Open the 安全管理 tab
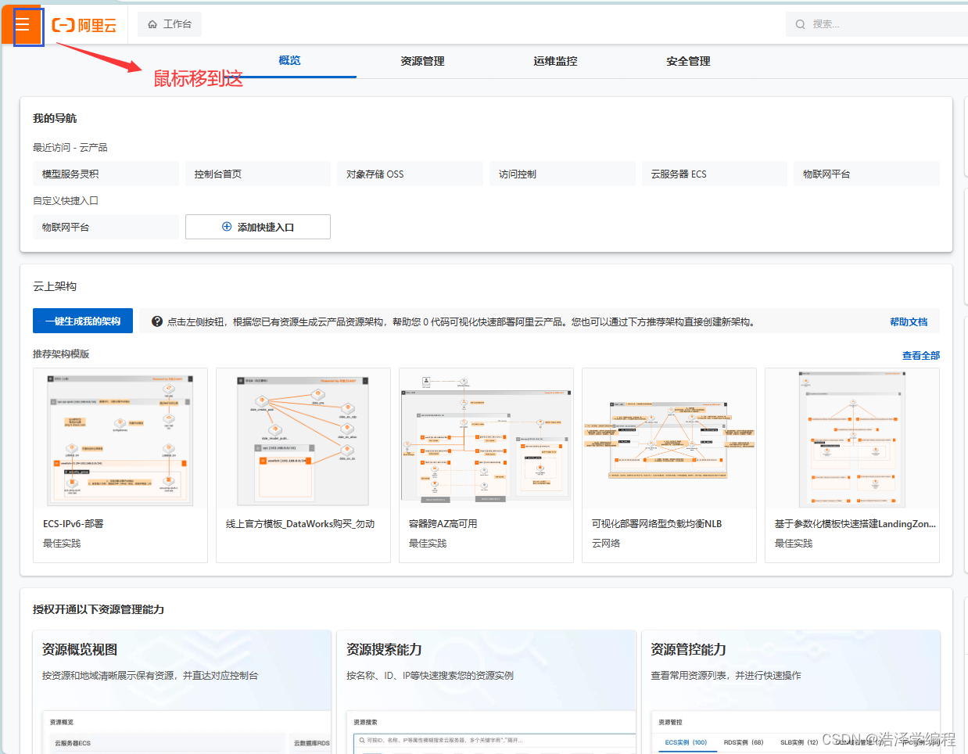 click(x=687, y=61)
